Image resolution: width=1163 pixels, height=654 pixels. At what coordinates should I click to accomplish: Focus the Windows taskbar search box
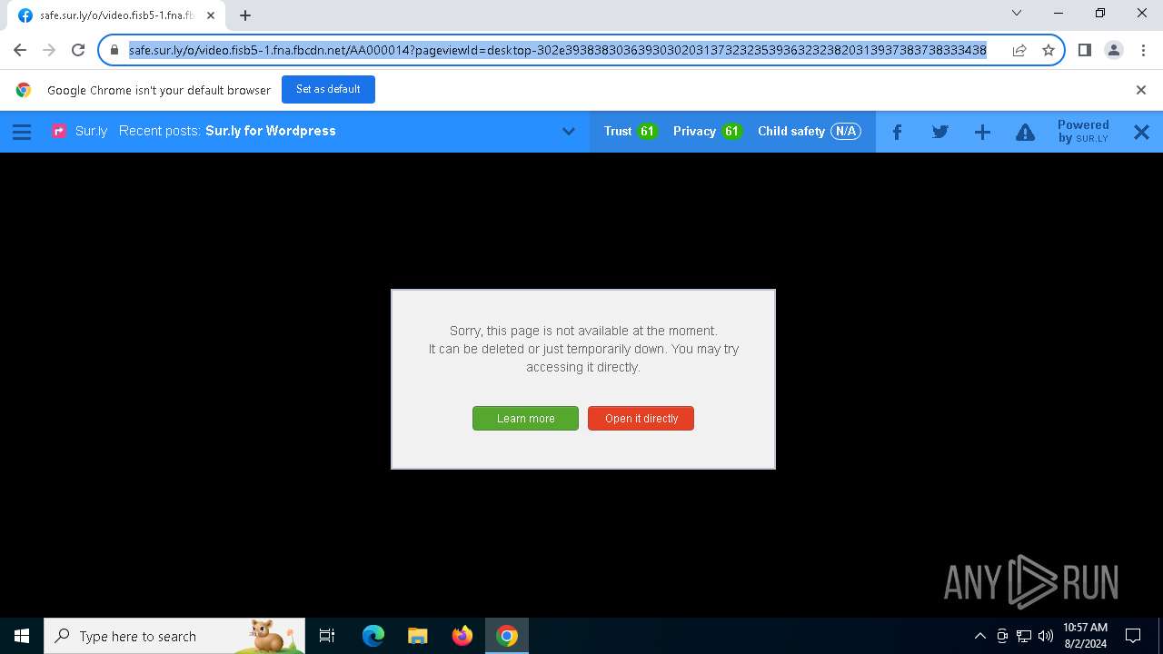tap(174, 636)
